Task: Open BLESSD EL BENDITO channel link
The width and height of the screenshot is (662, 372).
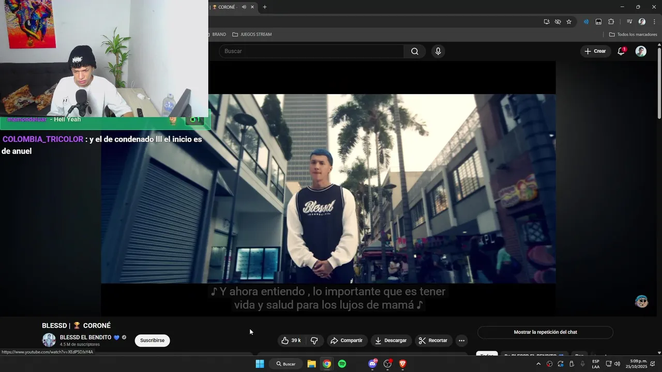Action: [85, 337]
